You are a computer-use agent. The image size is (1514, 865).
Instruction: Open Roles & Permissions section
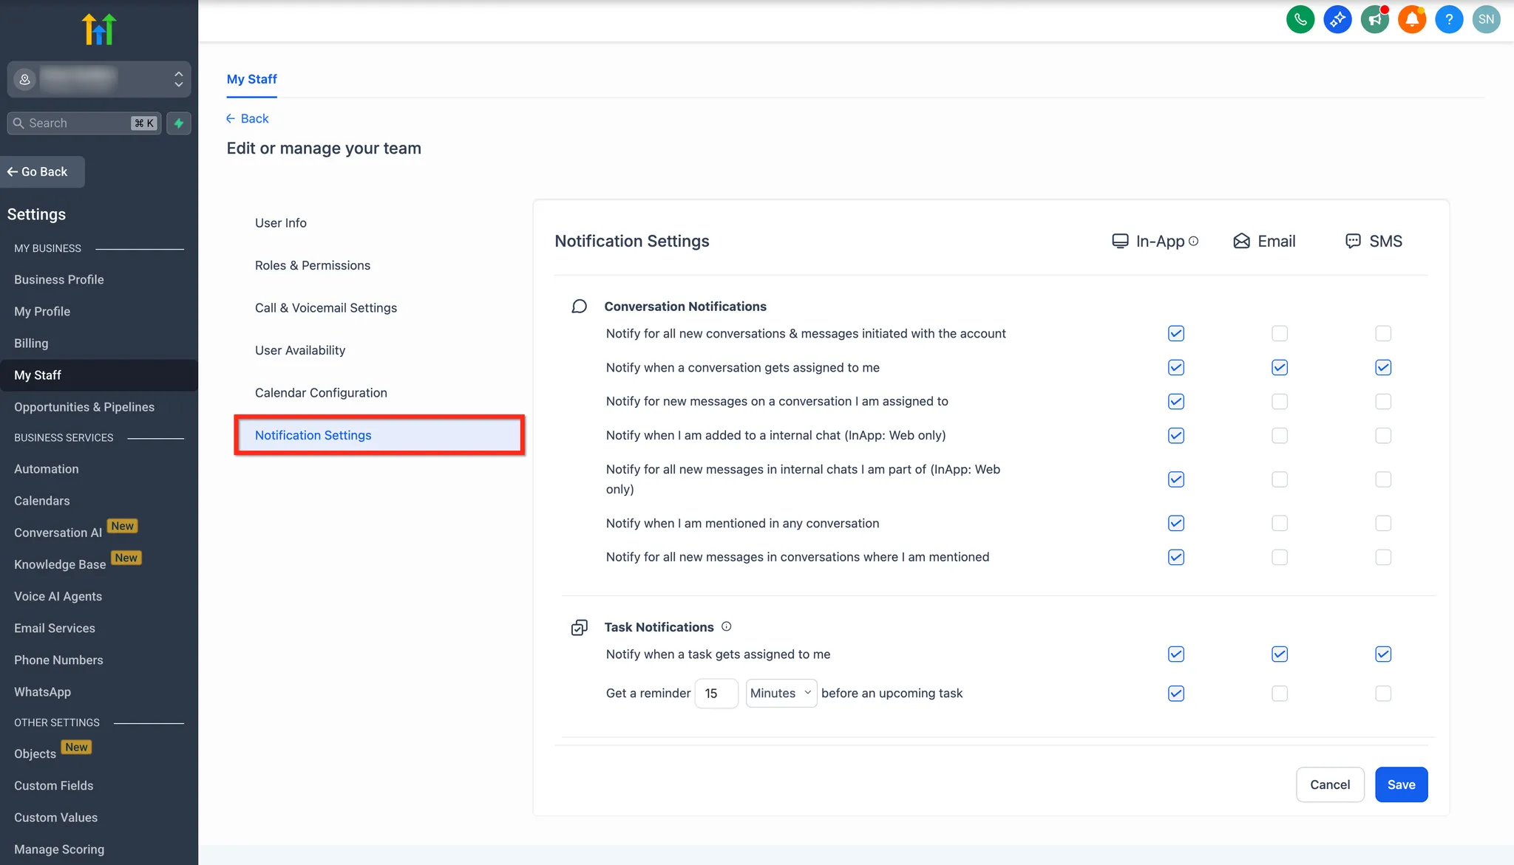pos(312,265)
